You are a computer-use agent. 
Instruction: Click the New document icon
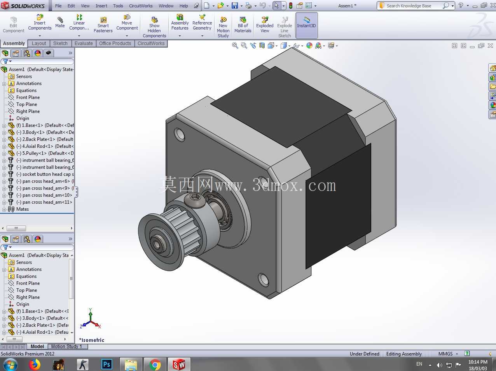(207, 5)
